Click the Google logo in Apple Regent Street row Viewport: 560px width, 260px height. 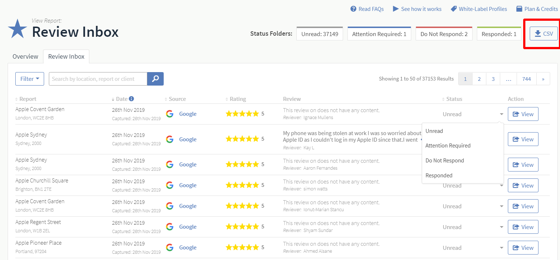[x=170, y=226]
